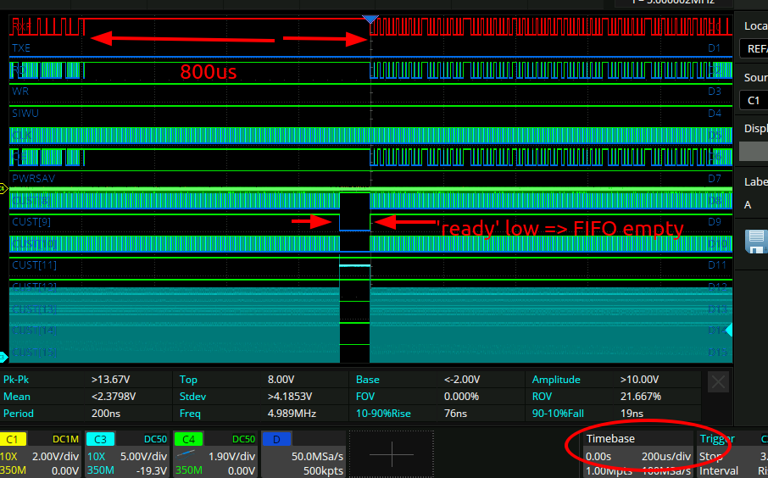This screenshot has width=768, height=478.
Task: Open the blue D digital channel box
Action: (301, 454)
